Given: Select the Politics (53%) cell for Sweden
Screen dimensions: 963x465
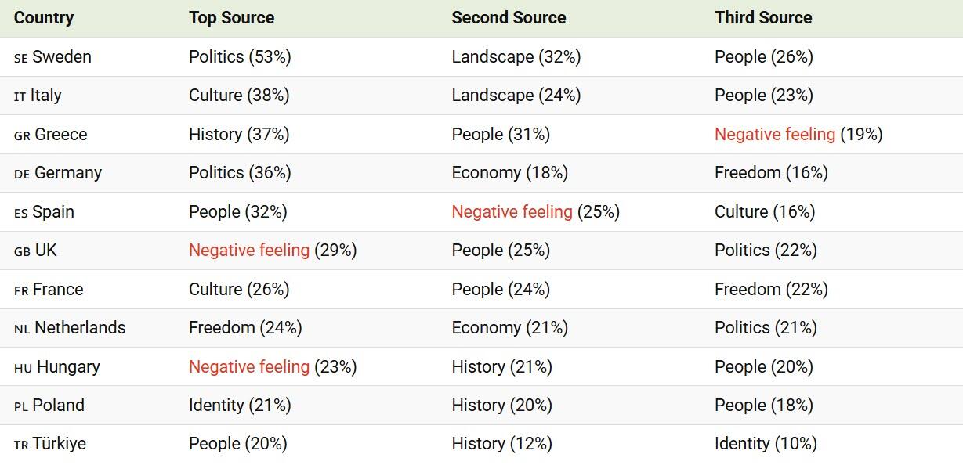Looking at the screenshot, I should (x=240, y=57).
